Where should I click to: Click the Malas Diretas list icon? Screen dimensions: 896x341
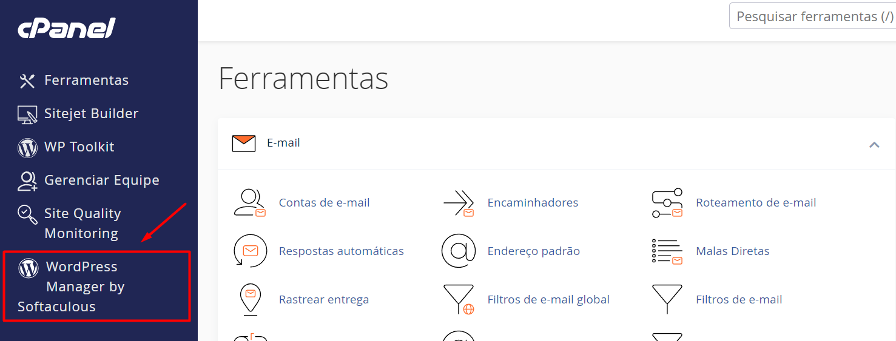tap(667, 251)
